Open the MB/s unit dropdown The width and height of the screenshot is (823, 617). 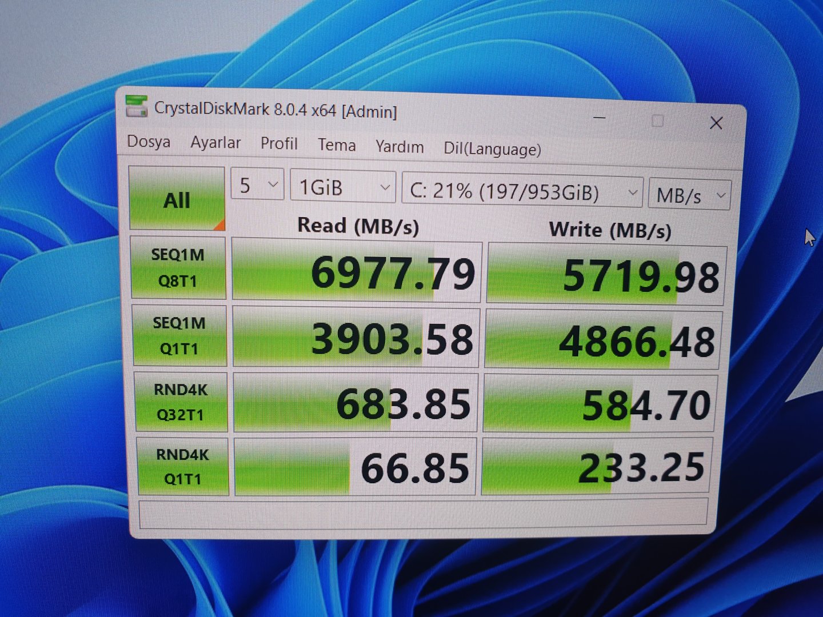point(690,195)
